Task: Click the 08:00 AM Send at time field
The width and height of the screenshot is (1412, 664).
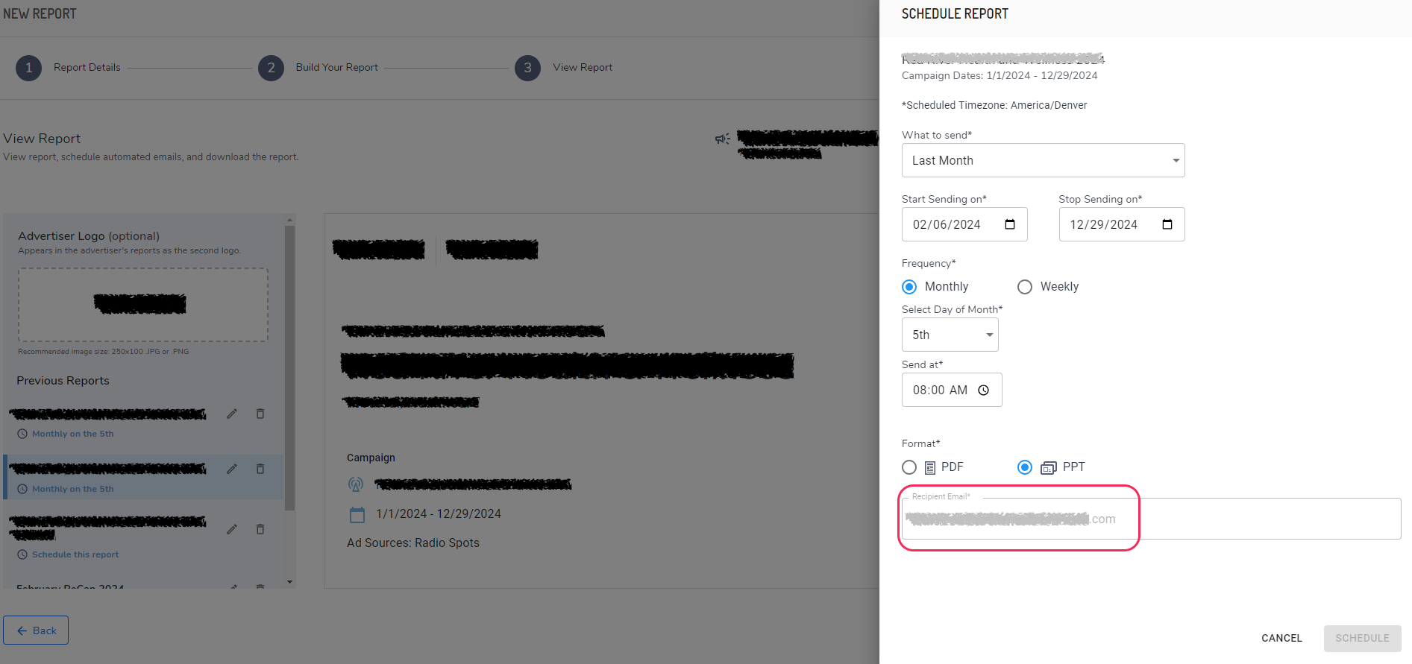Action: click(x=952, y=390)
